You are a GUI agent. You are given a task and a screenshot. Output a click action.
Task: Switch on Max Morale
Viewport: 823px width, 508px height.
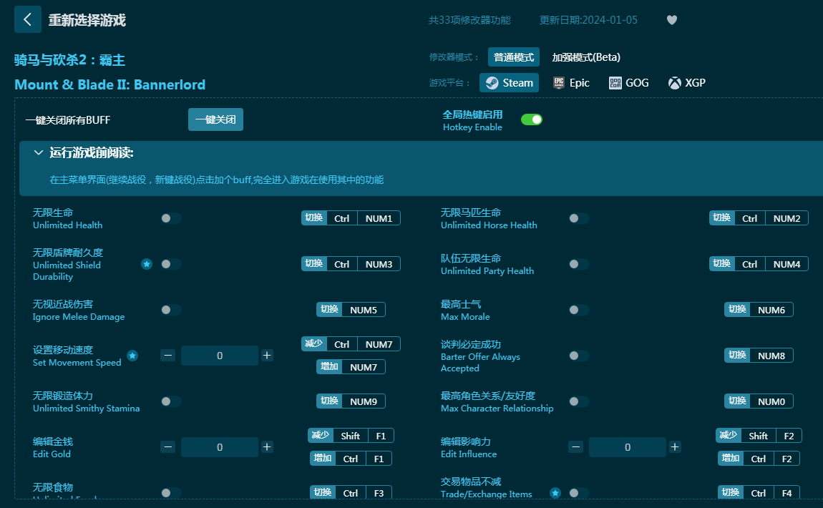579,310
